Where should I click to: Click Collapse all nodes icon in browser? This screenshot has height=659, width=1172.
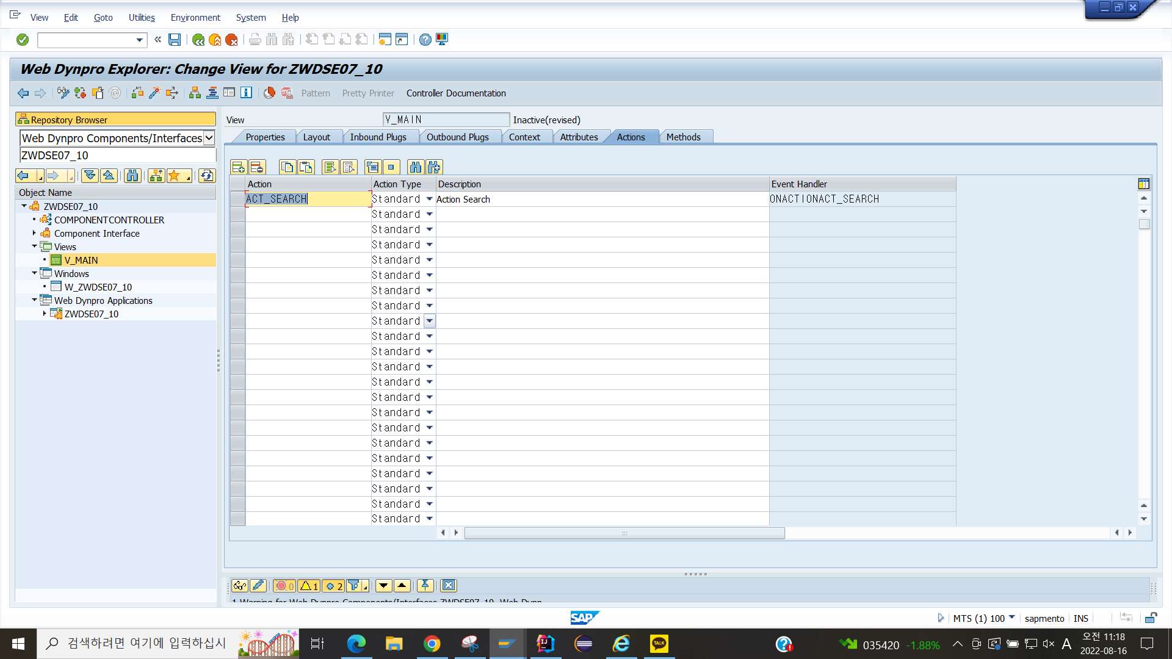click(x=109, y=176)
